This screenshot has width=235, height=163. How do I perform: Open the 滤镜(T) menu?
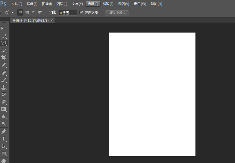[108, 4]
